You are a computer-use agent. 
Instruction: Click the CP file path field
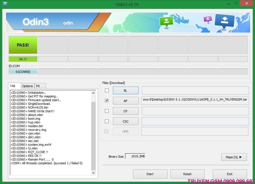[x=195, y=111]
